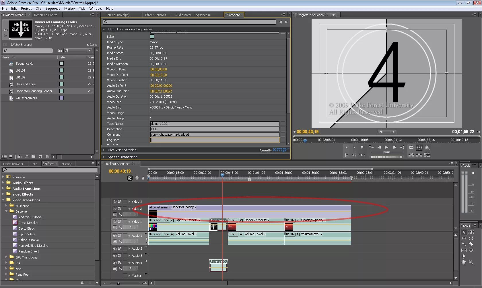The width and height of the screenshot is (482, 288).
Task: Click the Lift button in Program monitor
Action: point(411,155)
